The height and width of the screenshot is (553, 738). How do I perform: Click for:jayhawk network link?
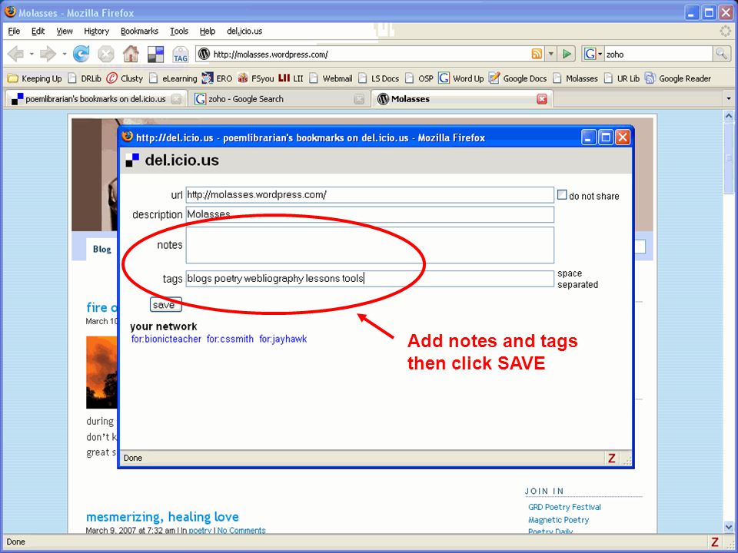point(283,339)
